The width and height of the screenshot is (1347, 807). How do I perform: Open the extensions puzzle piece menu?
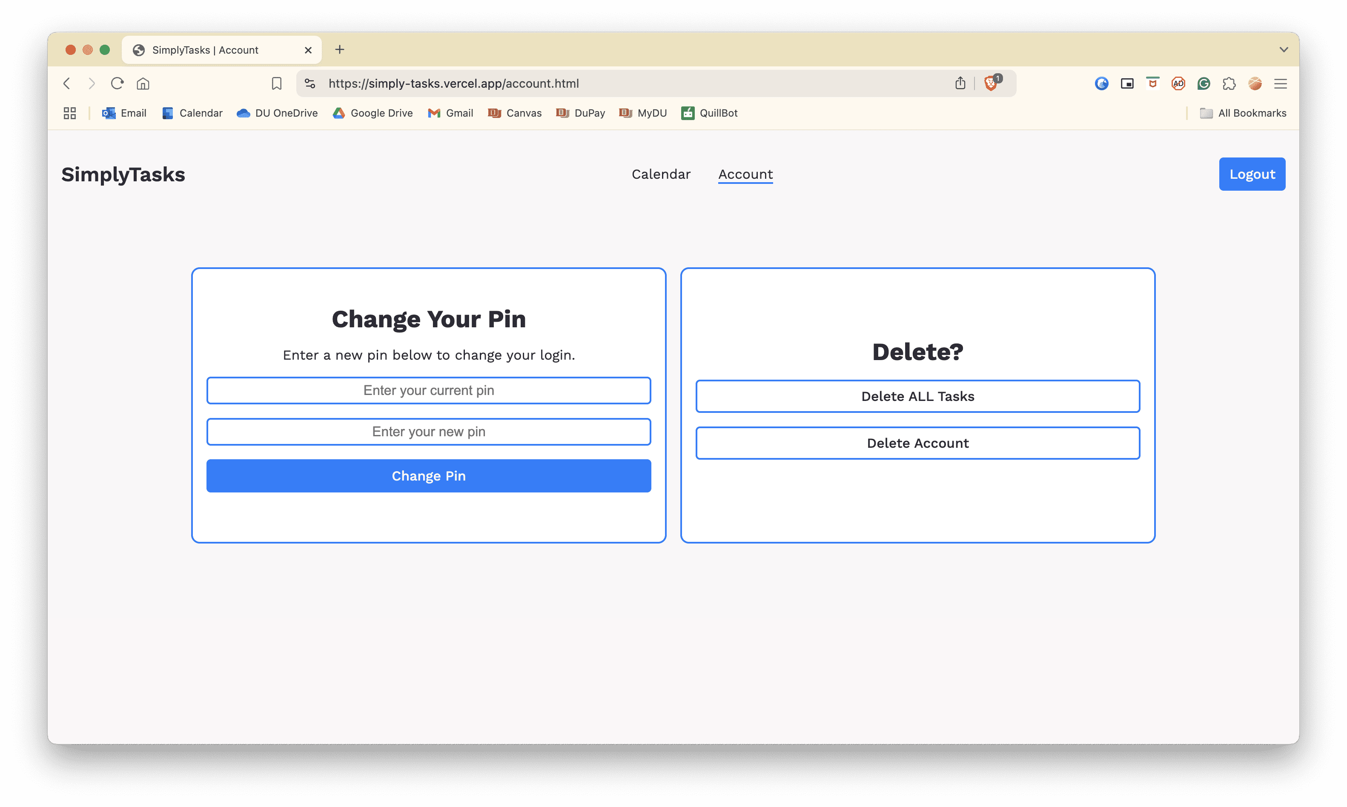(x=1229, y=83)
